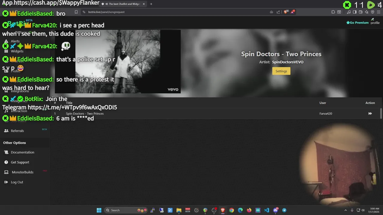
Task: Open Referrals in the sidebar
Action: 17,131
